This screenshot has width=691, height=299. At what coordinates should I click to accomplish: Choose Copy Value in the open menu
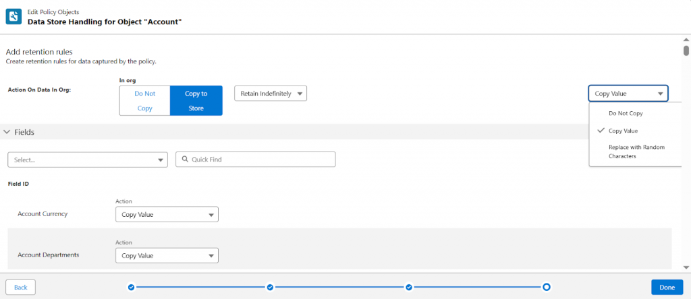pos(623,131)
